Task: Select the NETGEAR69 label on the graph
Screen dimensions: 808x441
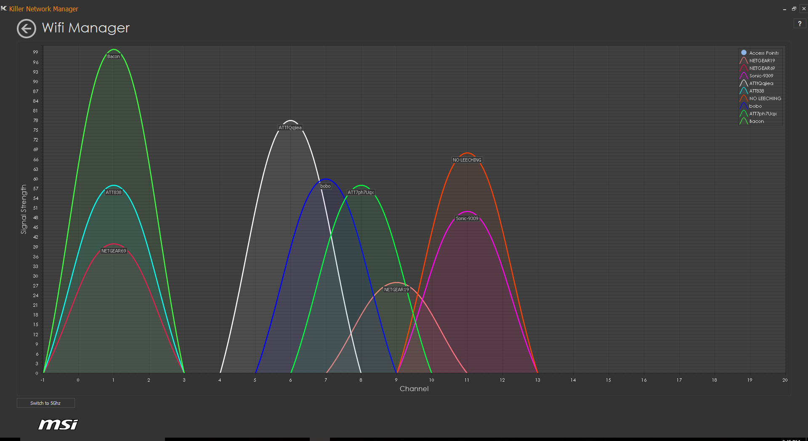Action: pos(114,251)
